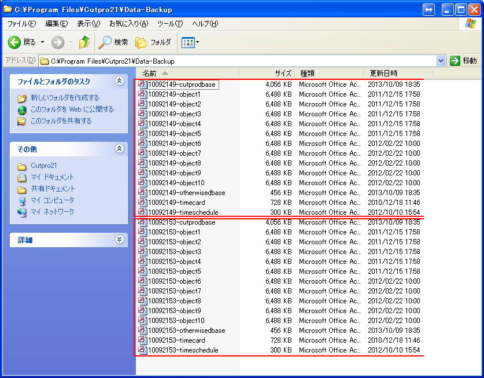Click the Access icon for 10092149-timecard
Viewport: 484px width, 378px height.
[x=142, y=203]
